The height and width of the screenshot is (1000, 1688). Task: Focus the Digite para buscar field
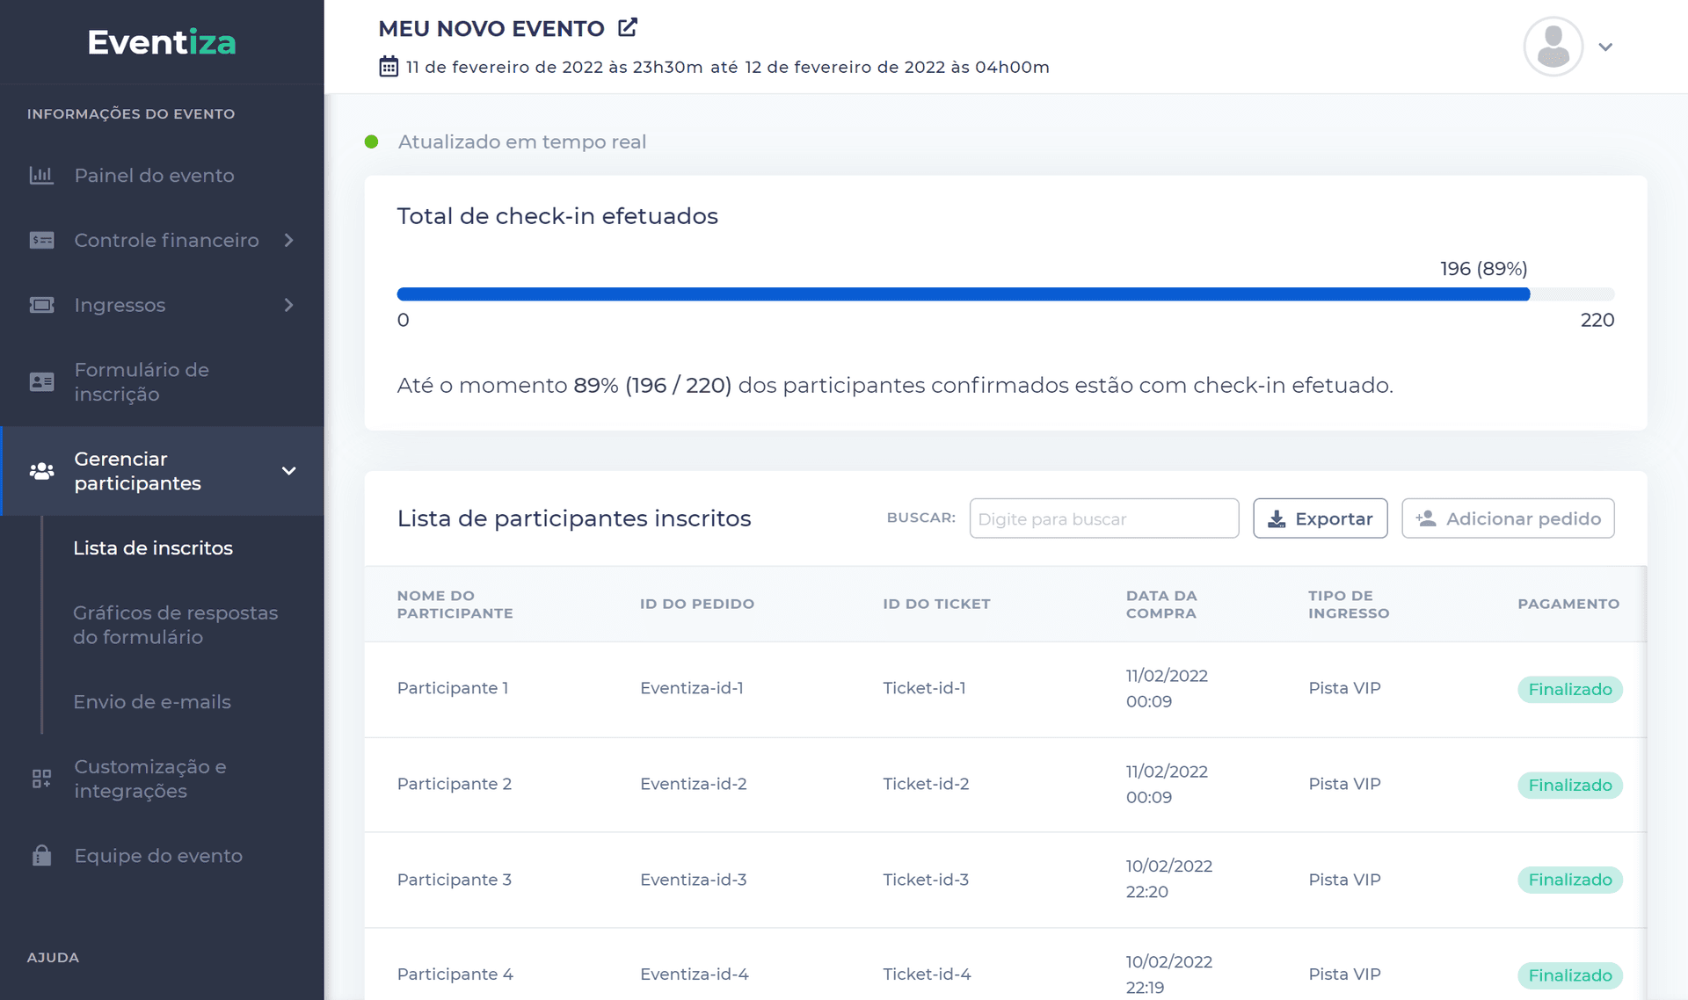(1103, 518)
